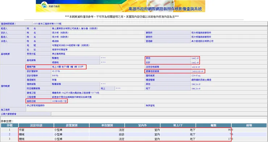
Task: Click 自設 in parking row 2
Action: point(122,134)
